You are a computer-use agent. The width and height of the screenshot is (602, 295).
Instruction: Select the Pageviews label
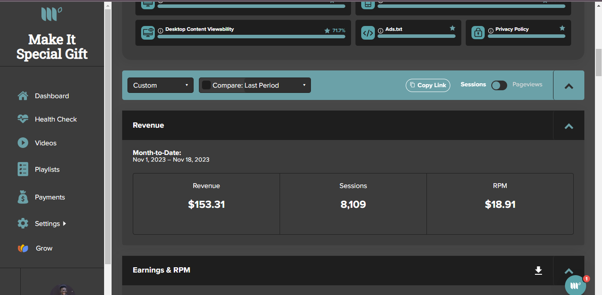point(527,85)
